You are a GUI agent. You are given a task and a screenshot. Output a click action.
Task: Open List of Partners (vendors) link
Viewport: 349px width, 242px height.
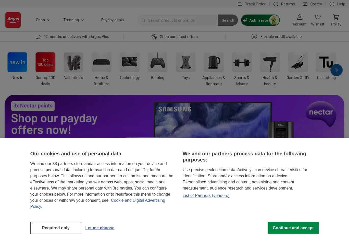(206, 196)
